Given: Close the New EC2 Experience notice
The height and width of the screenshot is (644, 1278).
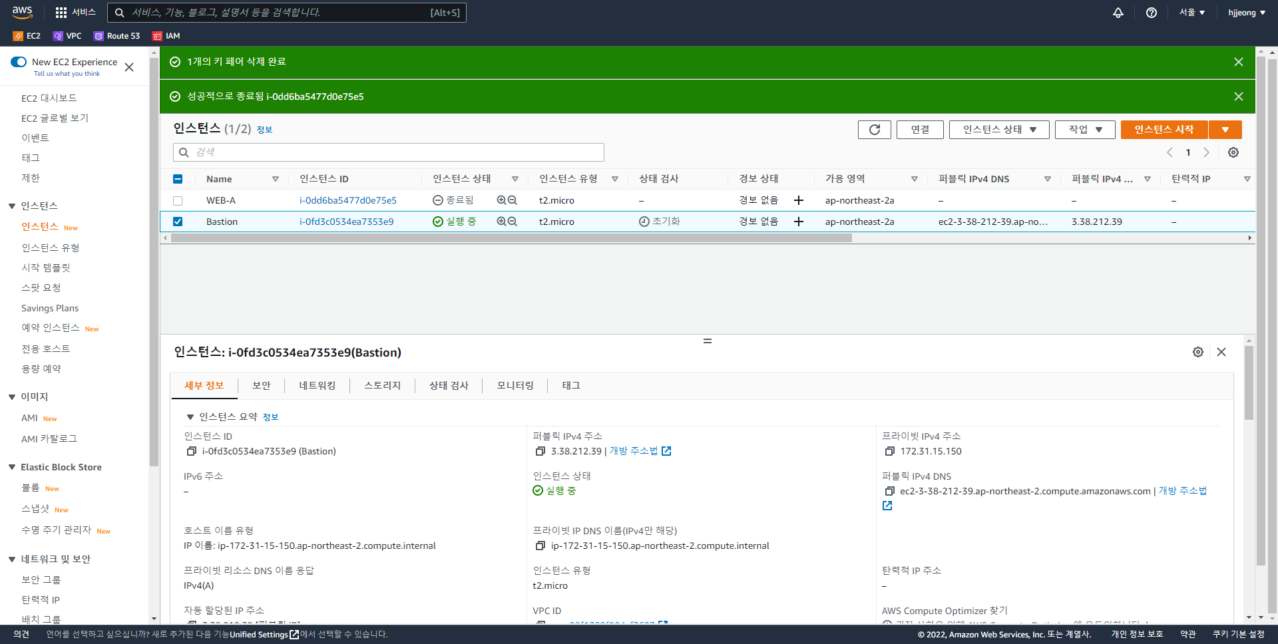Looking at the screenshot, I should tap(129, 67).
